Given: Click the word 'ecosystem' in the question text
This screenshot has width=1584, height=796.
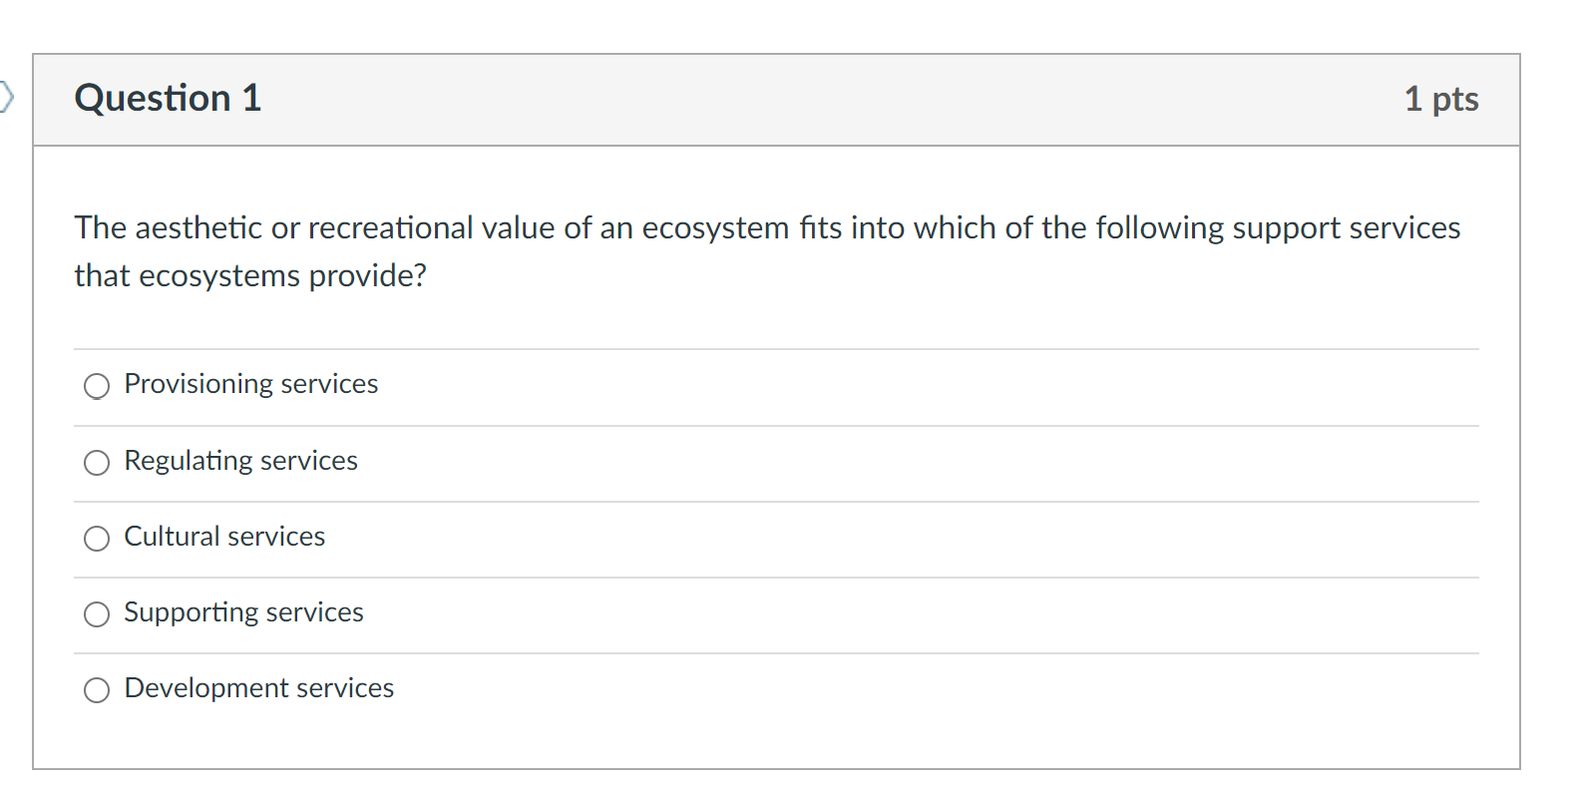Looking at the screenshot, I should (715, 228).
